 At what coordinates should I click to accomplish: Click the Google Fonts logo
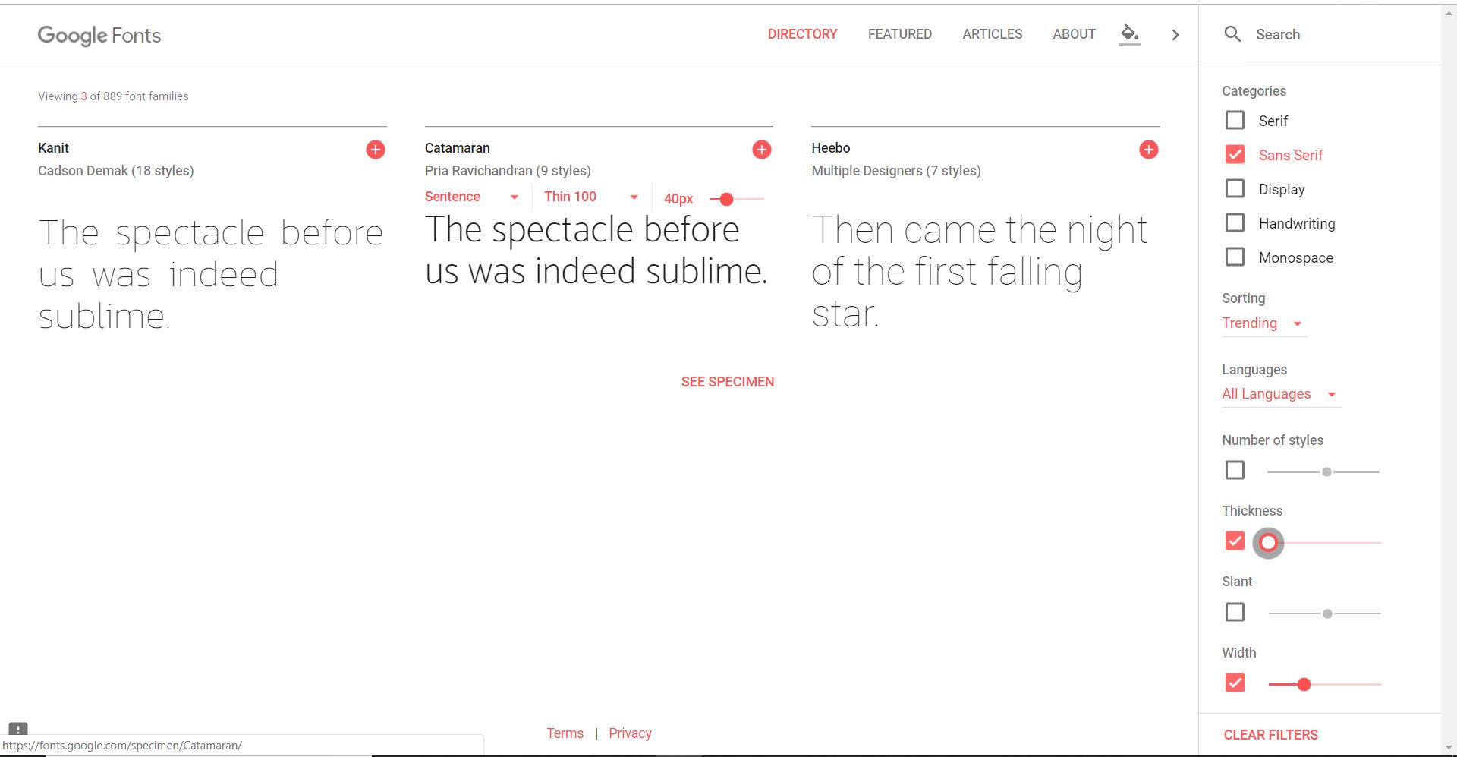[x=99, y=35]
